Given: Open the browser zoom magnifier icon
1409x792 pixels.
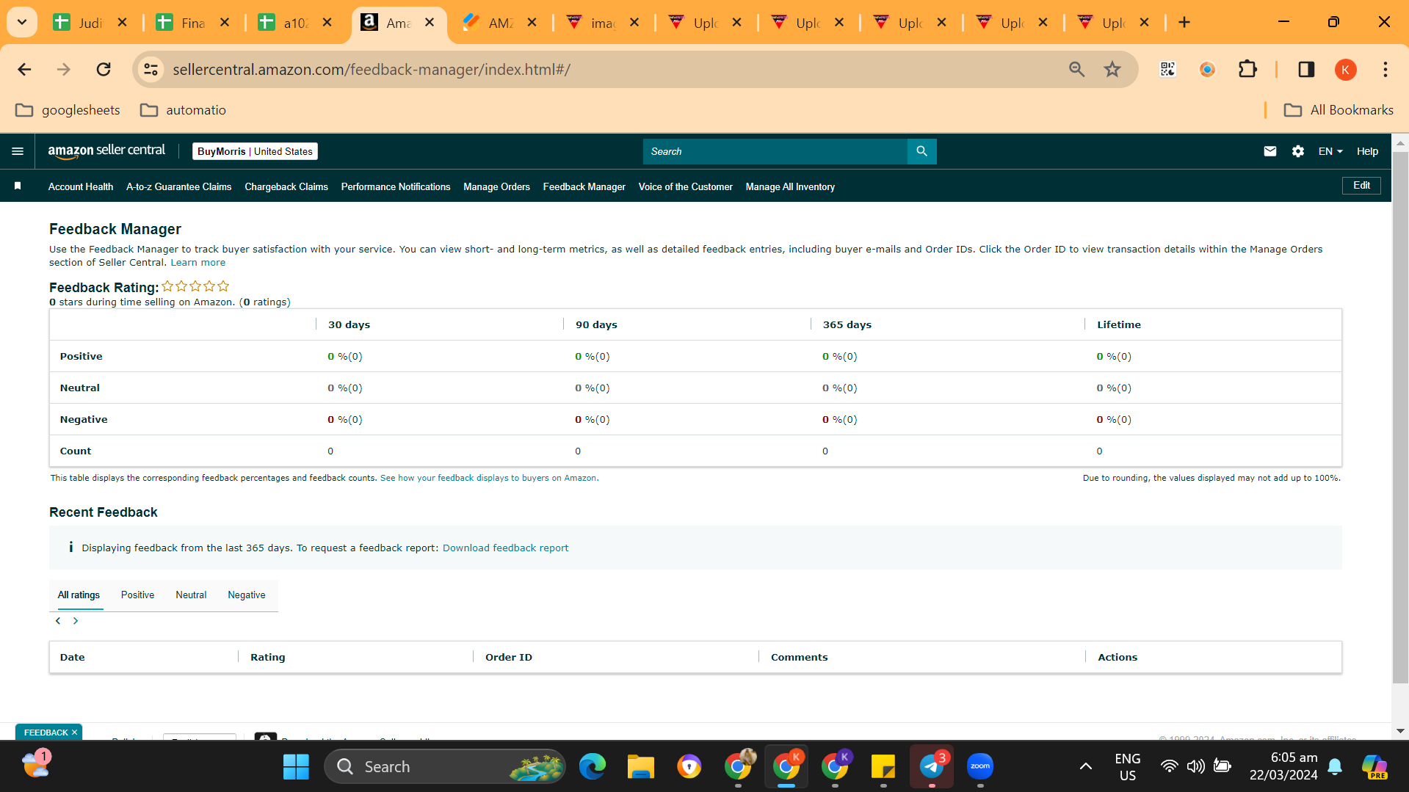Looking at the screenshot, I should (1076, 69).
